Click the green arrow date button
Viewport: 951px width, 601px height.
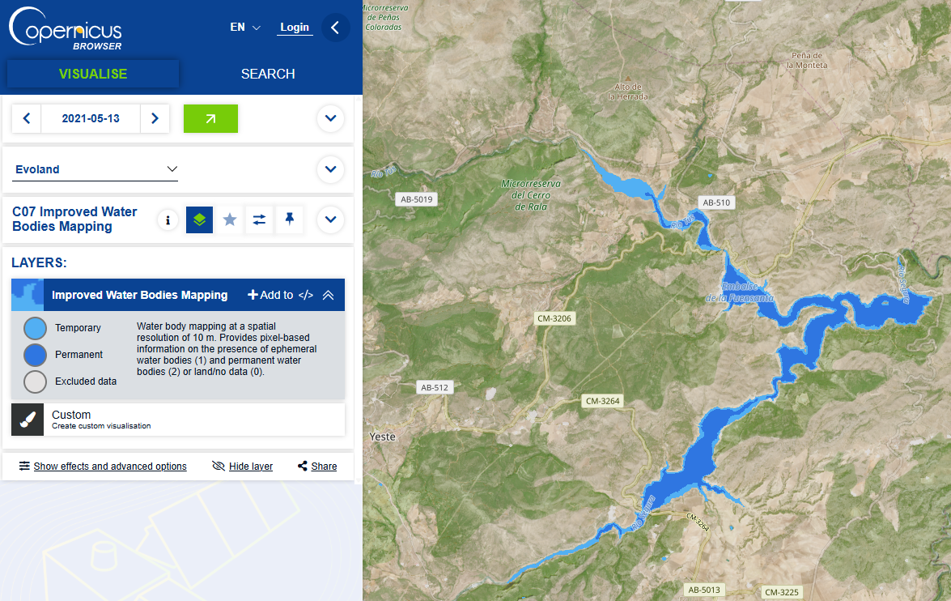(210, 118)
